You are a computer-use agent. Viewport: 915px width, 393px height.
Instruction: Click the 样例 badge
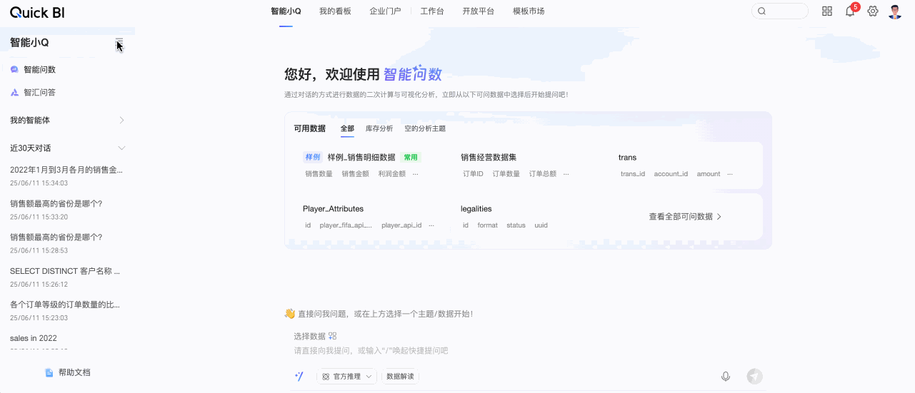point(313,158)
